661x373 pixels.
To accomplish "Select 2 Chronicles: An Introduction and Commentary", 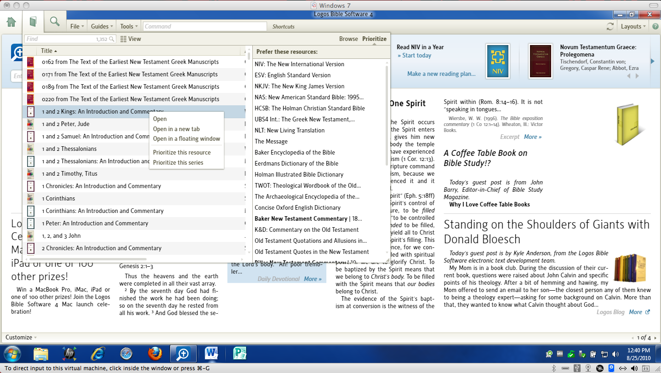I will (134, 248).
